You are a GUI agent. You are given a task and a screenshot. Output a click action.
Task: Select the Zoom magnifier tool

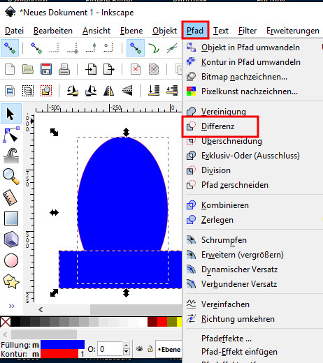(x=11, y=177)
